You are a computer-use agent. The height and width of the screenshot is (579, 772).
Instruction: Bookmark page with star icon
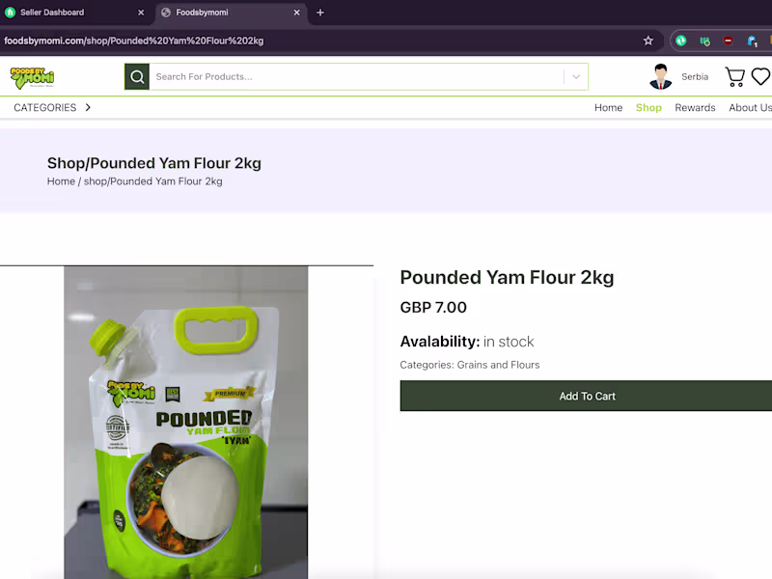pos(648,41)
